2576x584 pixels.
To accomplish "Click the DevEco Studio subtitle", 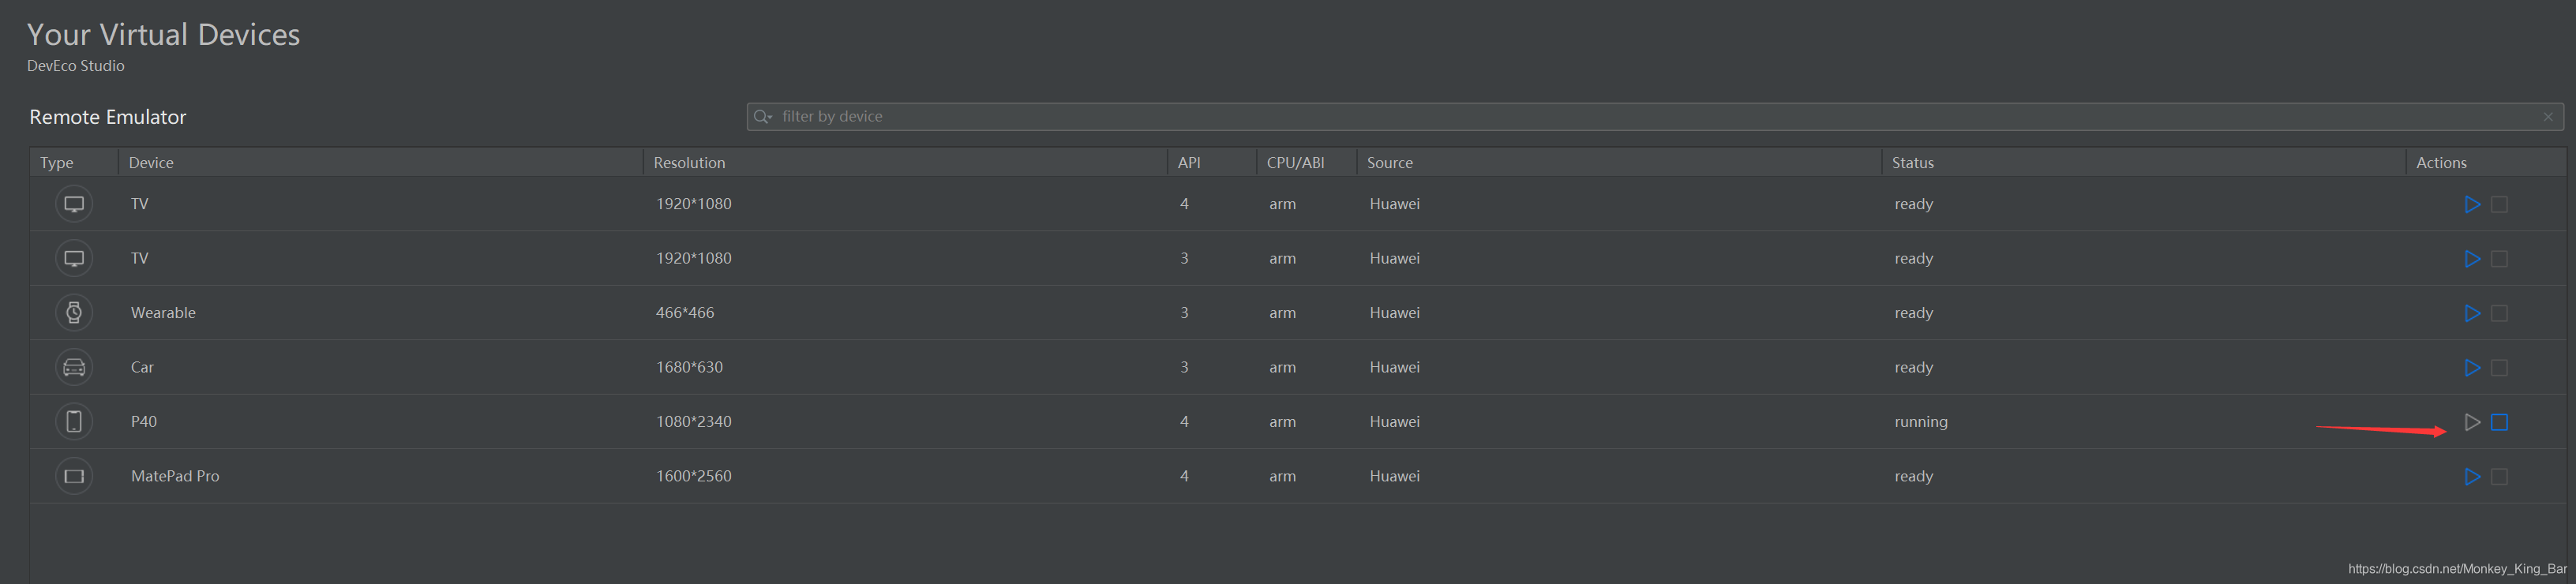I will point(76,66).
